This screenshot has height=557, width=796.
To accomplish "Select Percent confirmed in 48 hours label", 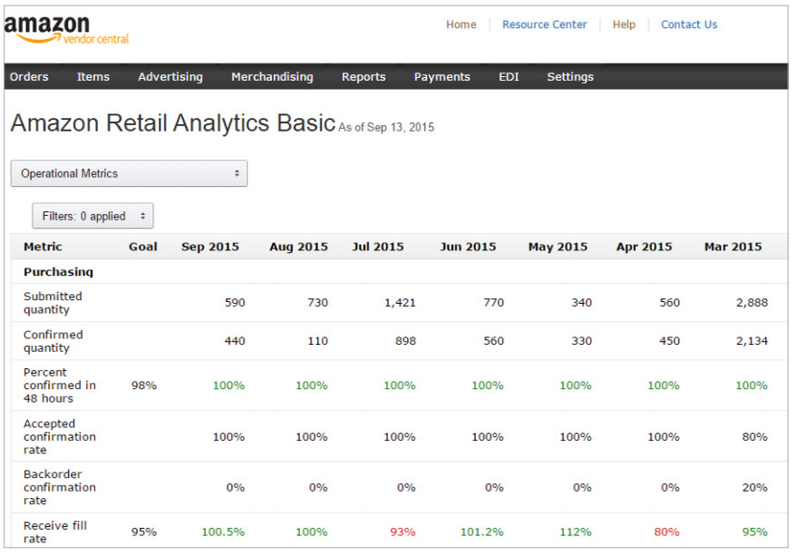I will coord(60,386).
